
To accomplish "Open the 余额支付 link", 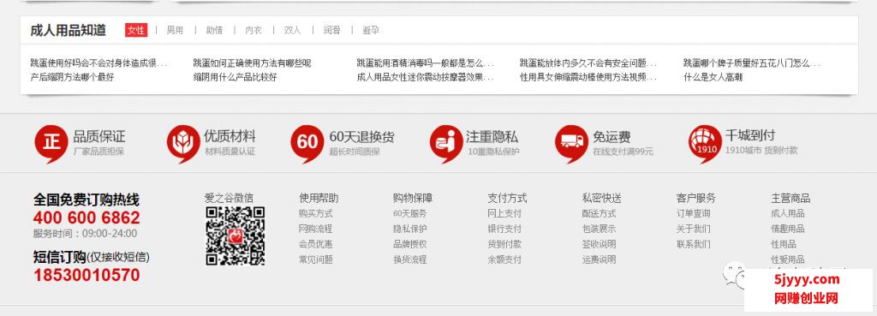I will pyautogui.click(x=504, y=259).
